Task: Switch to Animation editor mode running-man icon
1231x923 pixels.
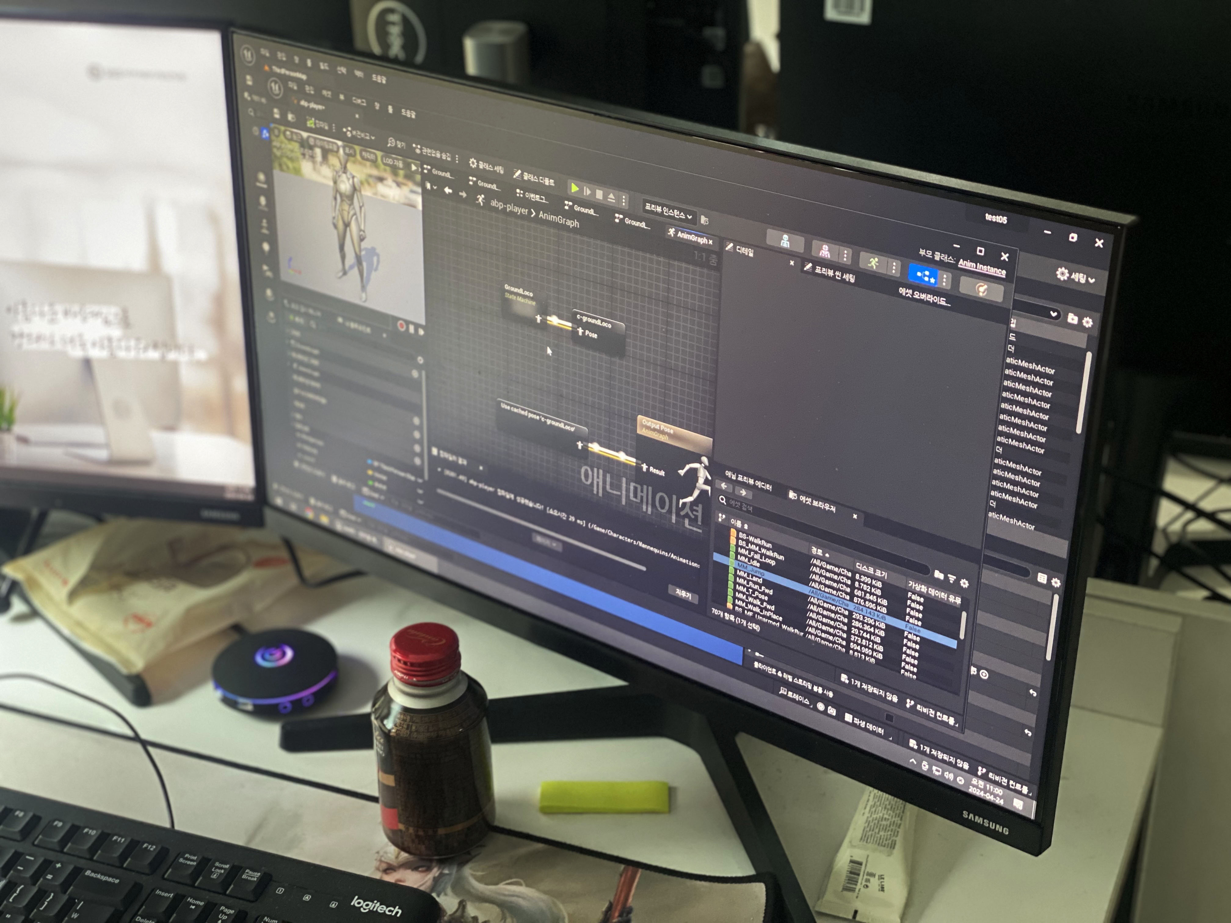Action: (x=873, y=262)
